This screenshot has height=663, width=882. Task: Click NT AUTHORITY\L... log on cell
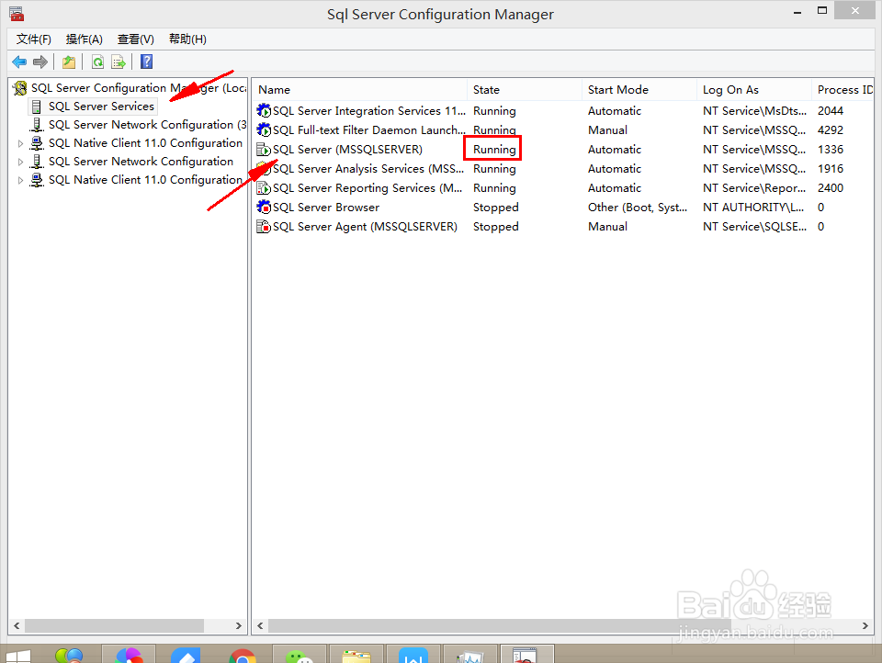[x=753, y=207]
